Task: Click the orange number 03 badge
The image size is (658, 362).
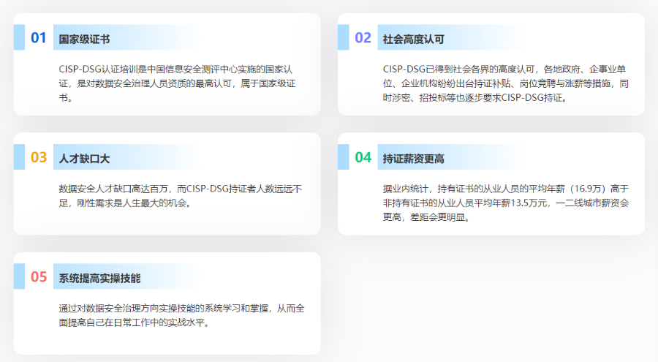Action: (39, 157)
